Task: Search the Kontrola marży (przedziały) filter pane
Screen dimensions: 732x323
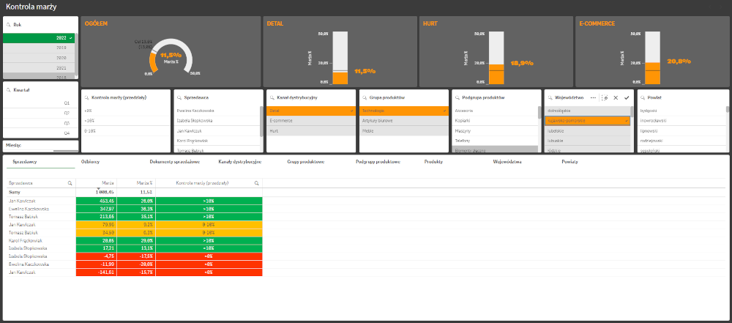Action: click(87, 97)
